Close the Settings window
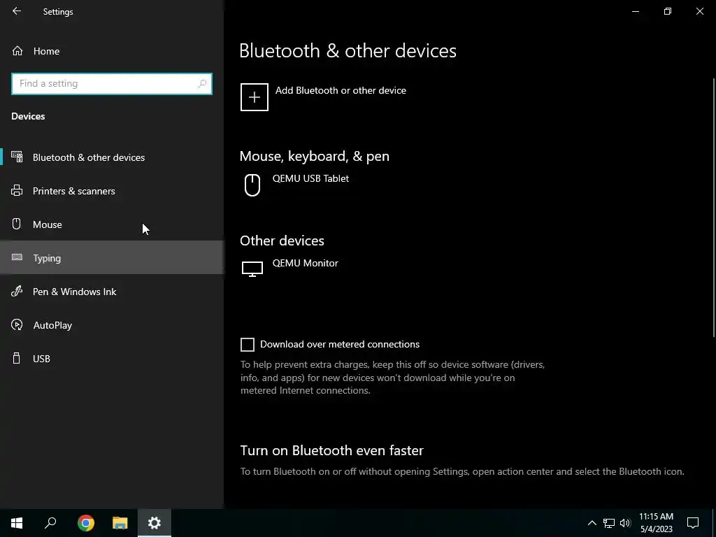 coord(699,11)
